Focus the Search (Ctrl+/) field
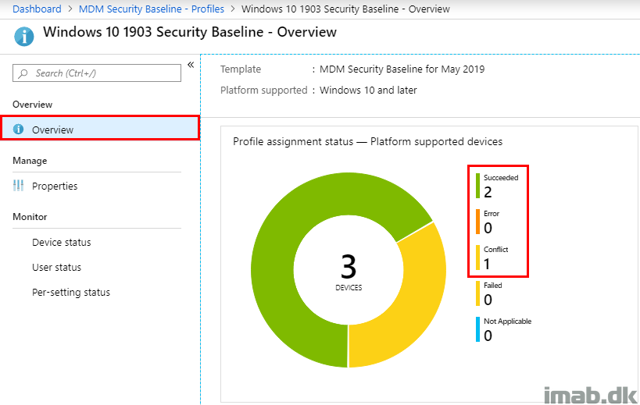 coord(97,73)
